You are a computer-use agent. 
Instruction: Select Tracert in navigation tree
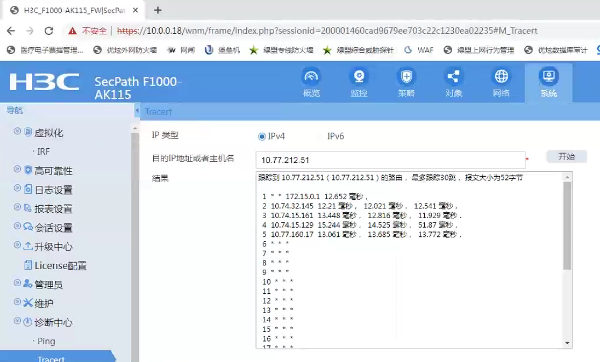(x=51, y=359)
